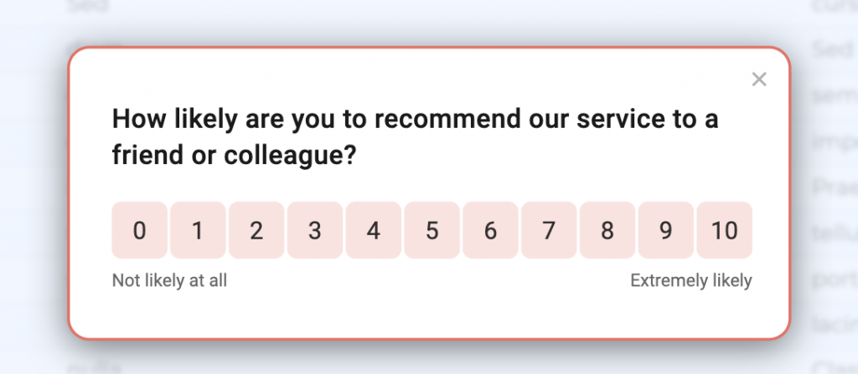Click blurred background right of the popup
The height and width of the screenshot is (374, 858).
coord(825,209)
